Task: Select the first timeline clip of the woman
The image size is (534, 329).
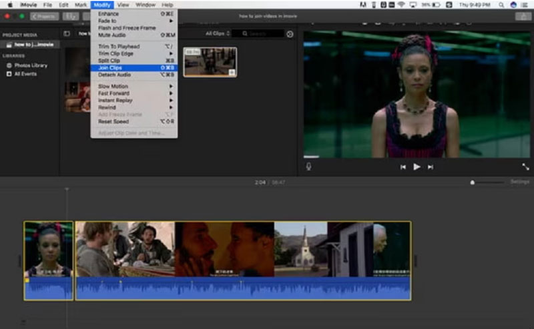Action: pyautogui.click(x=49, y=260)
